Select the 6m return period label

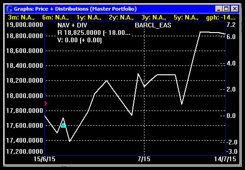pyautogui.click(x=56, y=17)
